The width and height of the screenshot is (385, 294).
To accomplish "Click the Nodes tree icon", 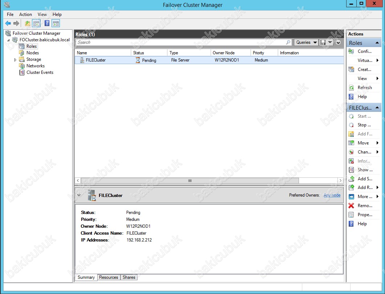I will (x=22, y=52).
